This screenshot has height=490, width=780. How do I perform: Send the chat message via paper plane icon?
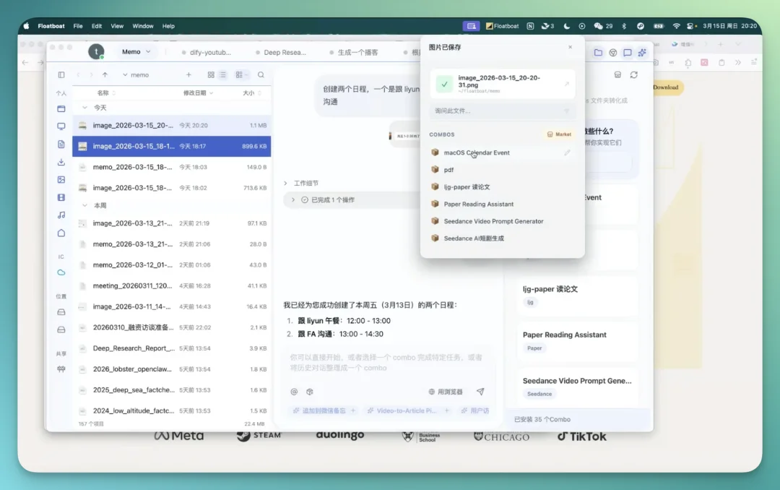480,391
